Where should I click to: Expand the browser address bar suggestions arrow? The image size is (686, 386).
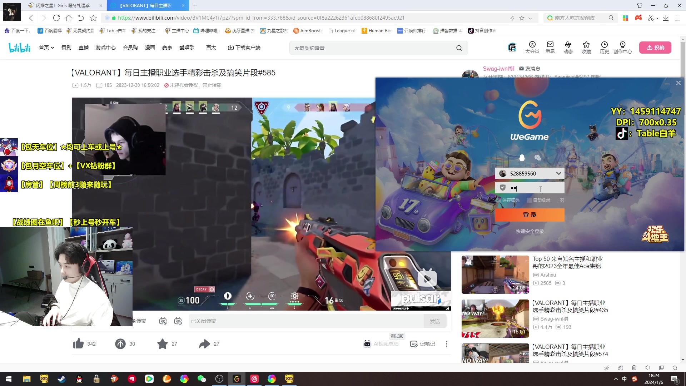click(x=530, y=18)
